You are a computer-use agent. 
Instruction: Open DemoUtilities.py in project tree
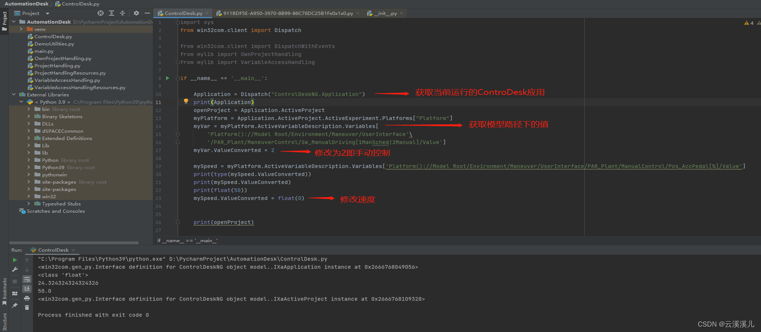click(x=54, y=44)
